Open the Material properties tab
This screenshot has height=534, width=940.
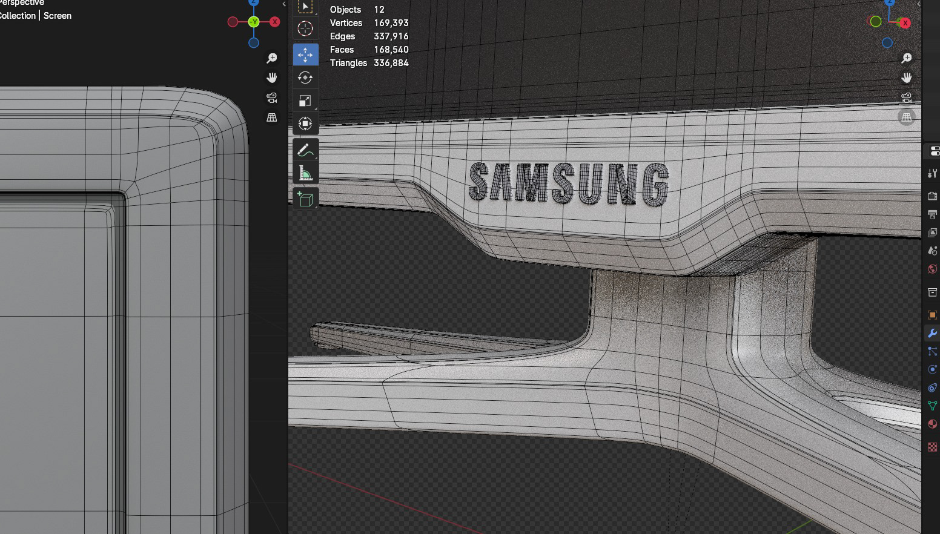click(932, 424)
